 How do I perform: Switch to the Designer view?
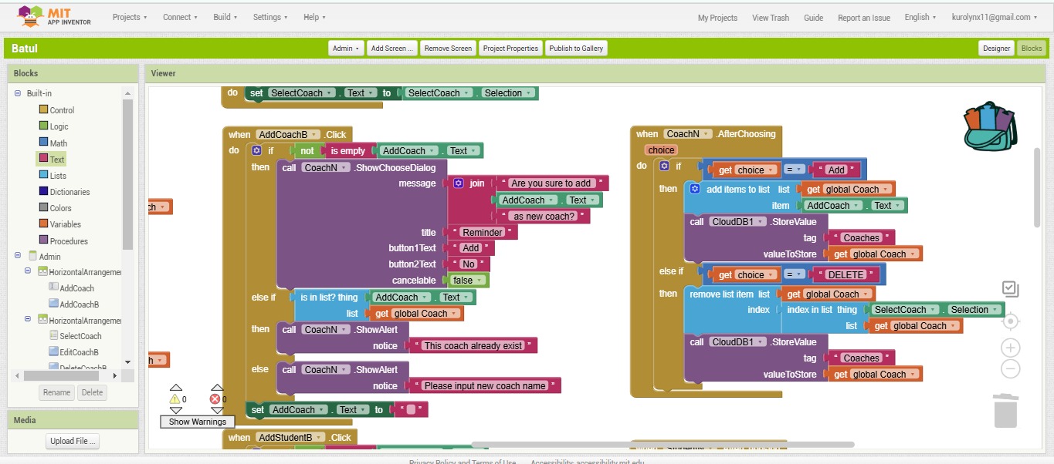click(x=996, y=49)
